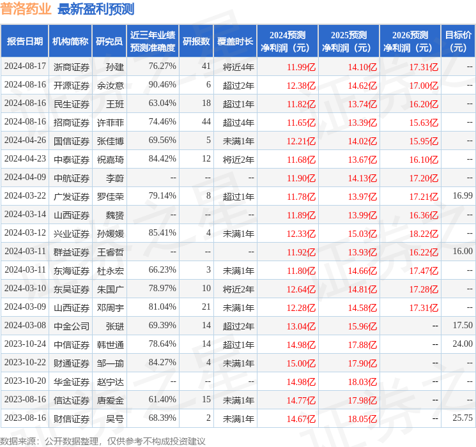Select 信达证券 institution cell
The image size is (476, 447).
pyautogui.click(x=72, y=400)
